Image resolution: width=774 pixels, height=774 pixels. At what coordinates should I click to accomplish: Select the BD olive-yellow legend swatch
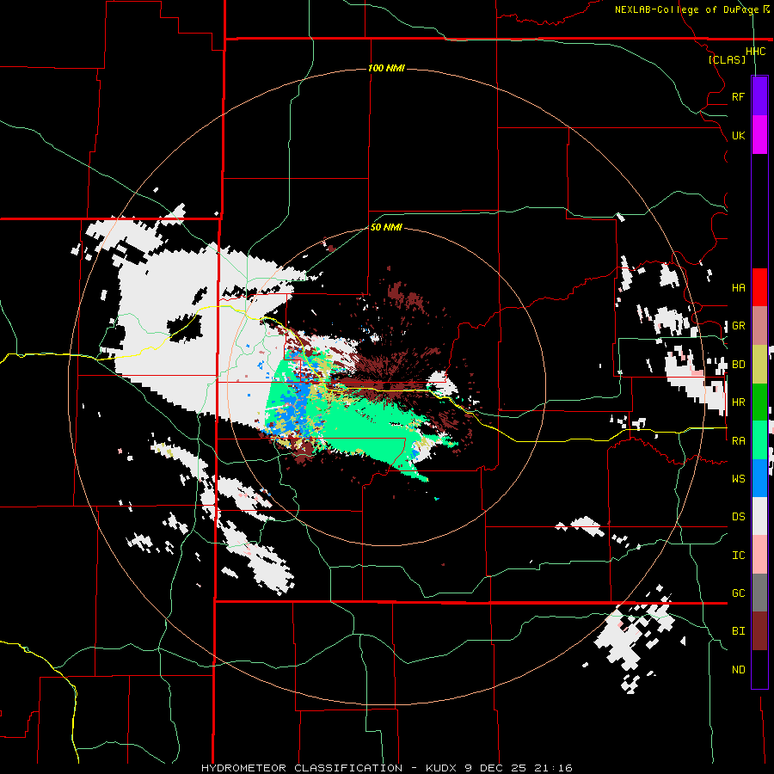click(759, 365)
